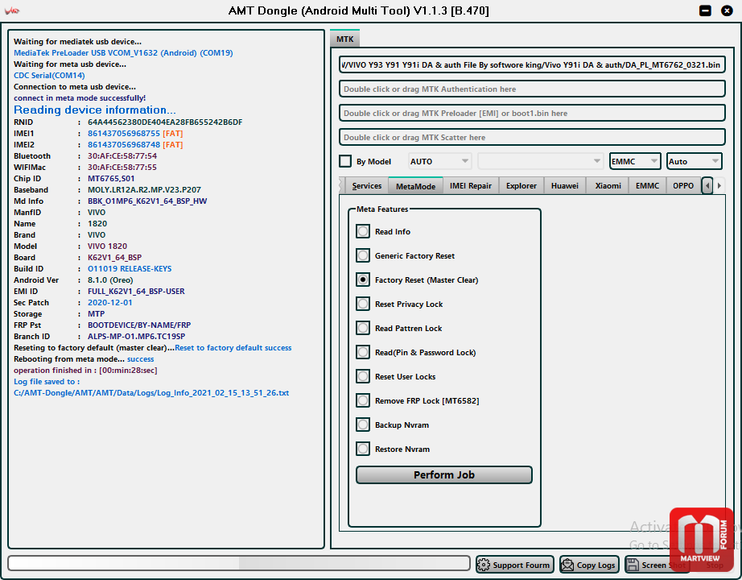Open the AUTO brand dropdown
The image size is (742, 580).
[x=439, y=161]
